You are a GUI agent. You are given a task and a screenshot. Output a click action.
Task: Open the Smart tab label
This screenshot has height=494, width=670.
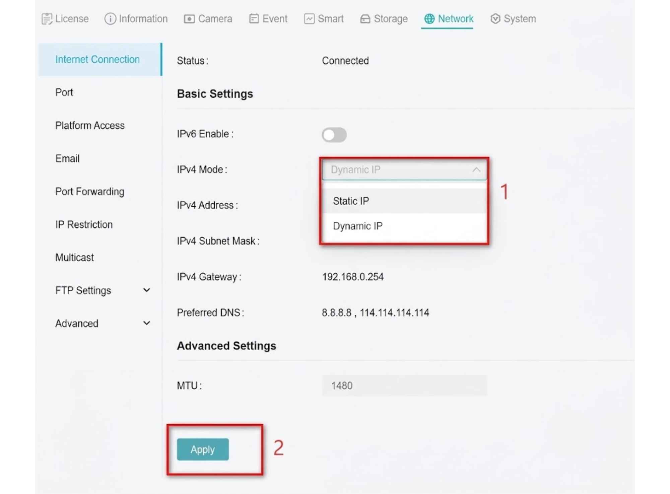pyautogui.click(x=331, y=19)
